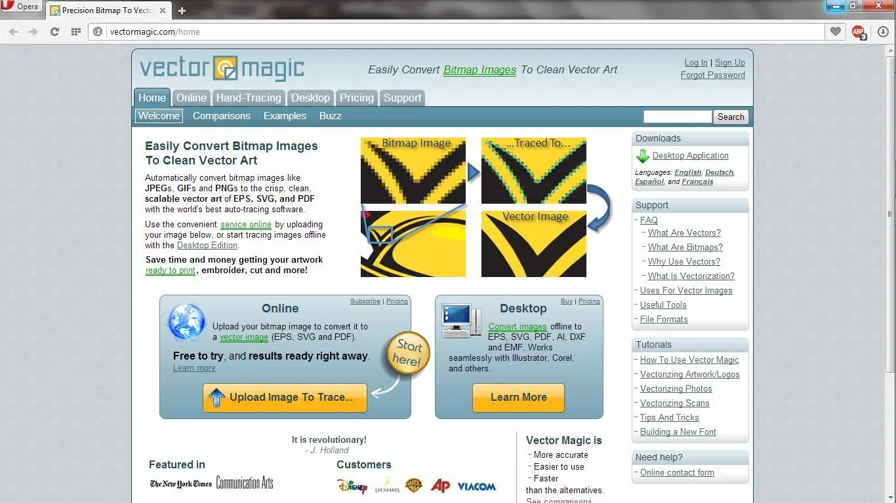
Task: Open the Forgot Password link
Action: point(713,75)
